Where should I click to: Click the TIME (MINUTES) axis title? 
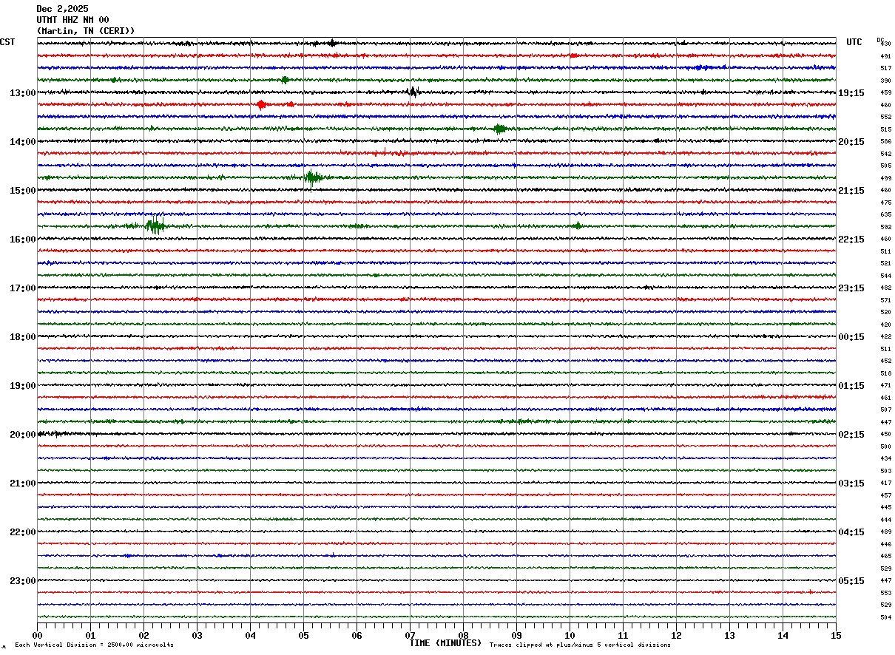[x=445, y=643]
